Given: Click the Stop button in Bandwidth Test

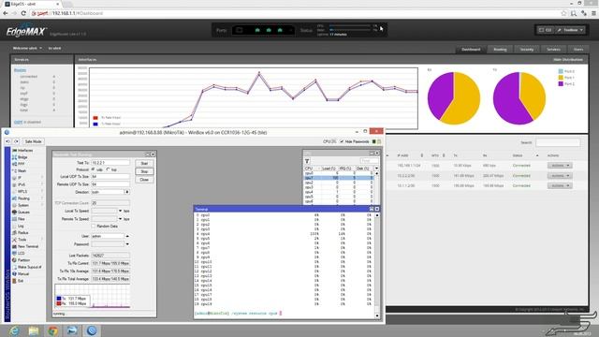Looking at the screenshot, I should coord(144,171).
